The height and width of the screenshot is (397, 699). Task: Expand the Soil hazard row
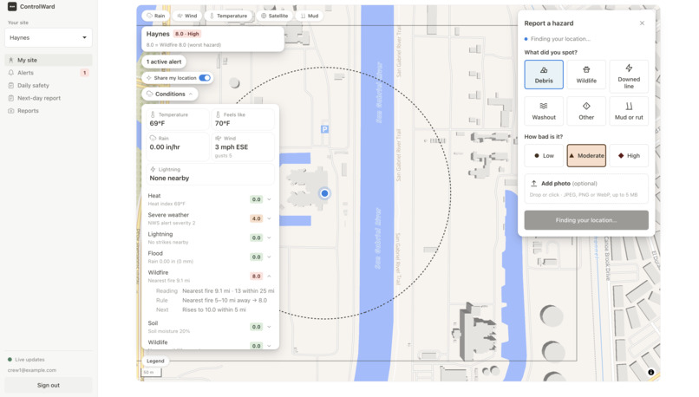(269, 327)
